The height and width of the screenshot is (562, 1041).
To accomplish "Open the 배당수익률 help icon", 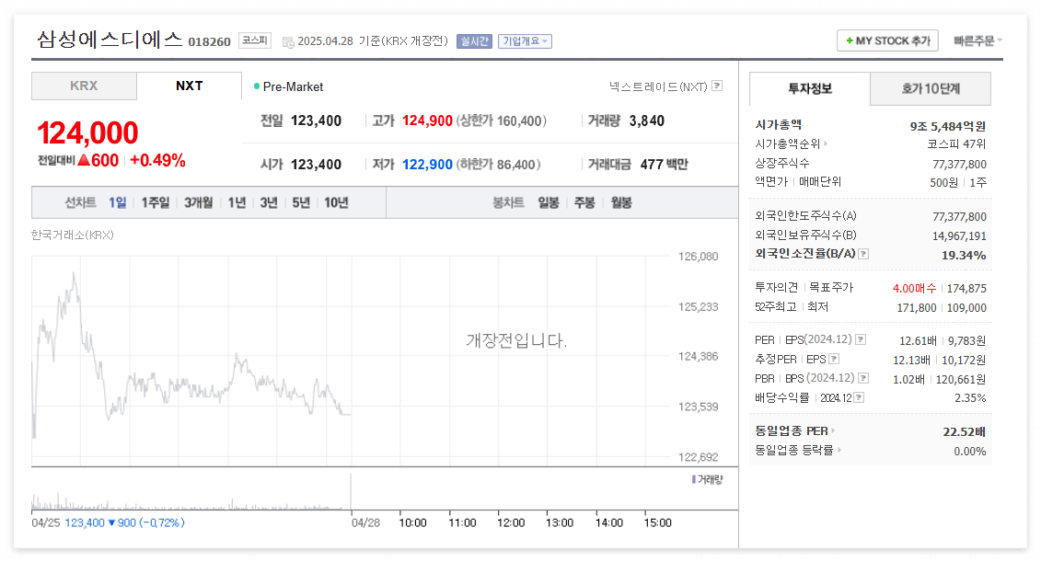I will click(858, 396).
